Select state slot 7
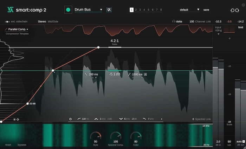The height and width of the screenshot is (149, 246). [x=157, y=10]
